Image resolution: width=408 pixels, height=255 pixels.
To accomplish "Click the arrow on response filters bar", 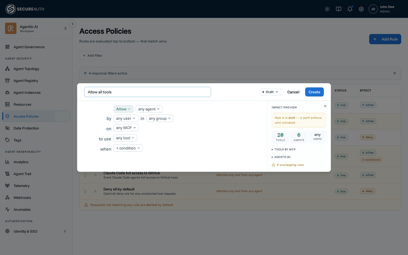I will click(x=394, y=73).
